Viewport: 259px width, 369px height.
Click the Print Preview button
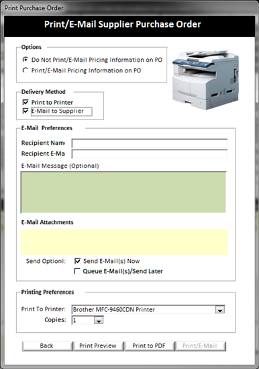click(98, 346)
